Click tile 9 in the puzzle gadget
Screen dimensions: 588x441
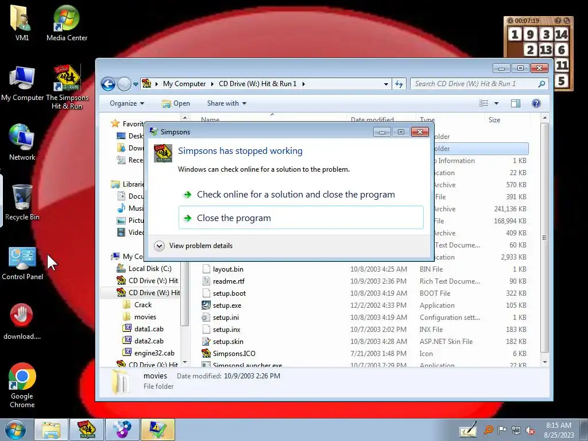530,34
